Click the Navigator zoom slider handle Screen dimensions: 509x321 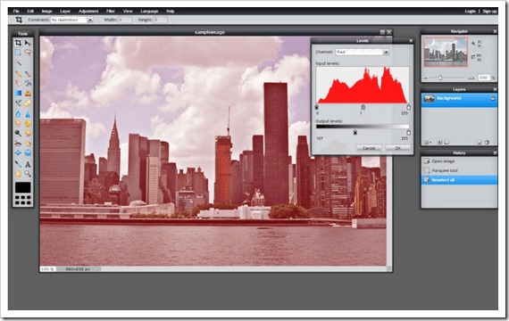[x=440, y=78]
